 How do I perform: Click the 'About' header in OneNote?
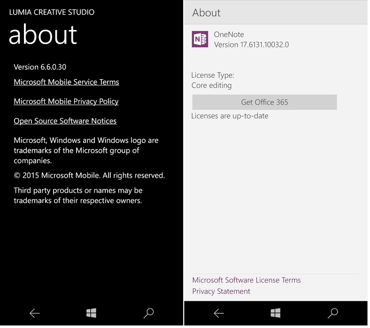point(207,13)
